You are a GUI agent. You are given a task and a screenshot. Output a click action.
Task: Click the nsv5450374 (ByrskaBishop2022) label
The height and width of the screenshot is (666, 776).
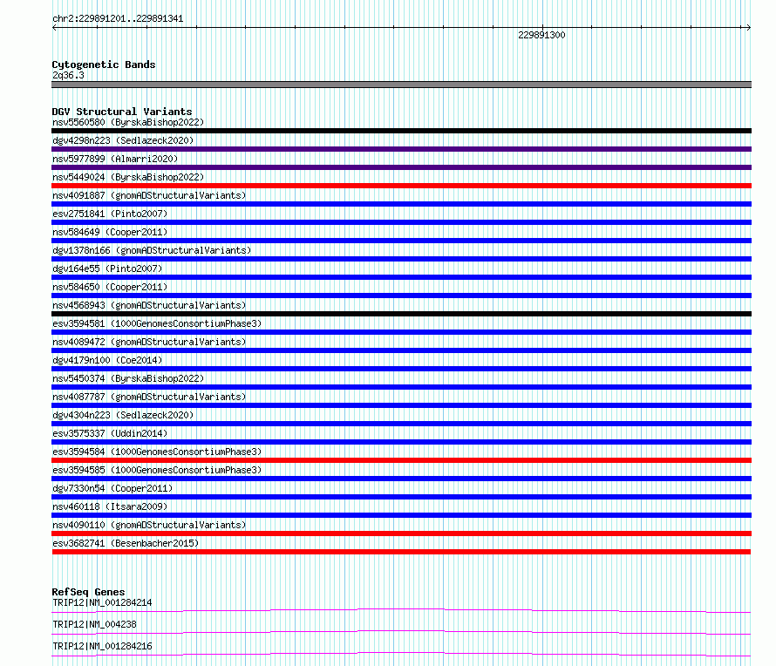[128, 378]
